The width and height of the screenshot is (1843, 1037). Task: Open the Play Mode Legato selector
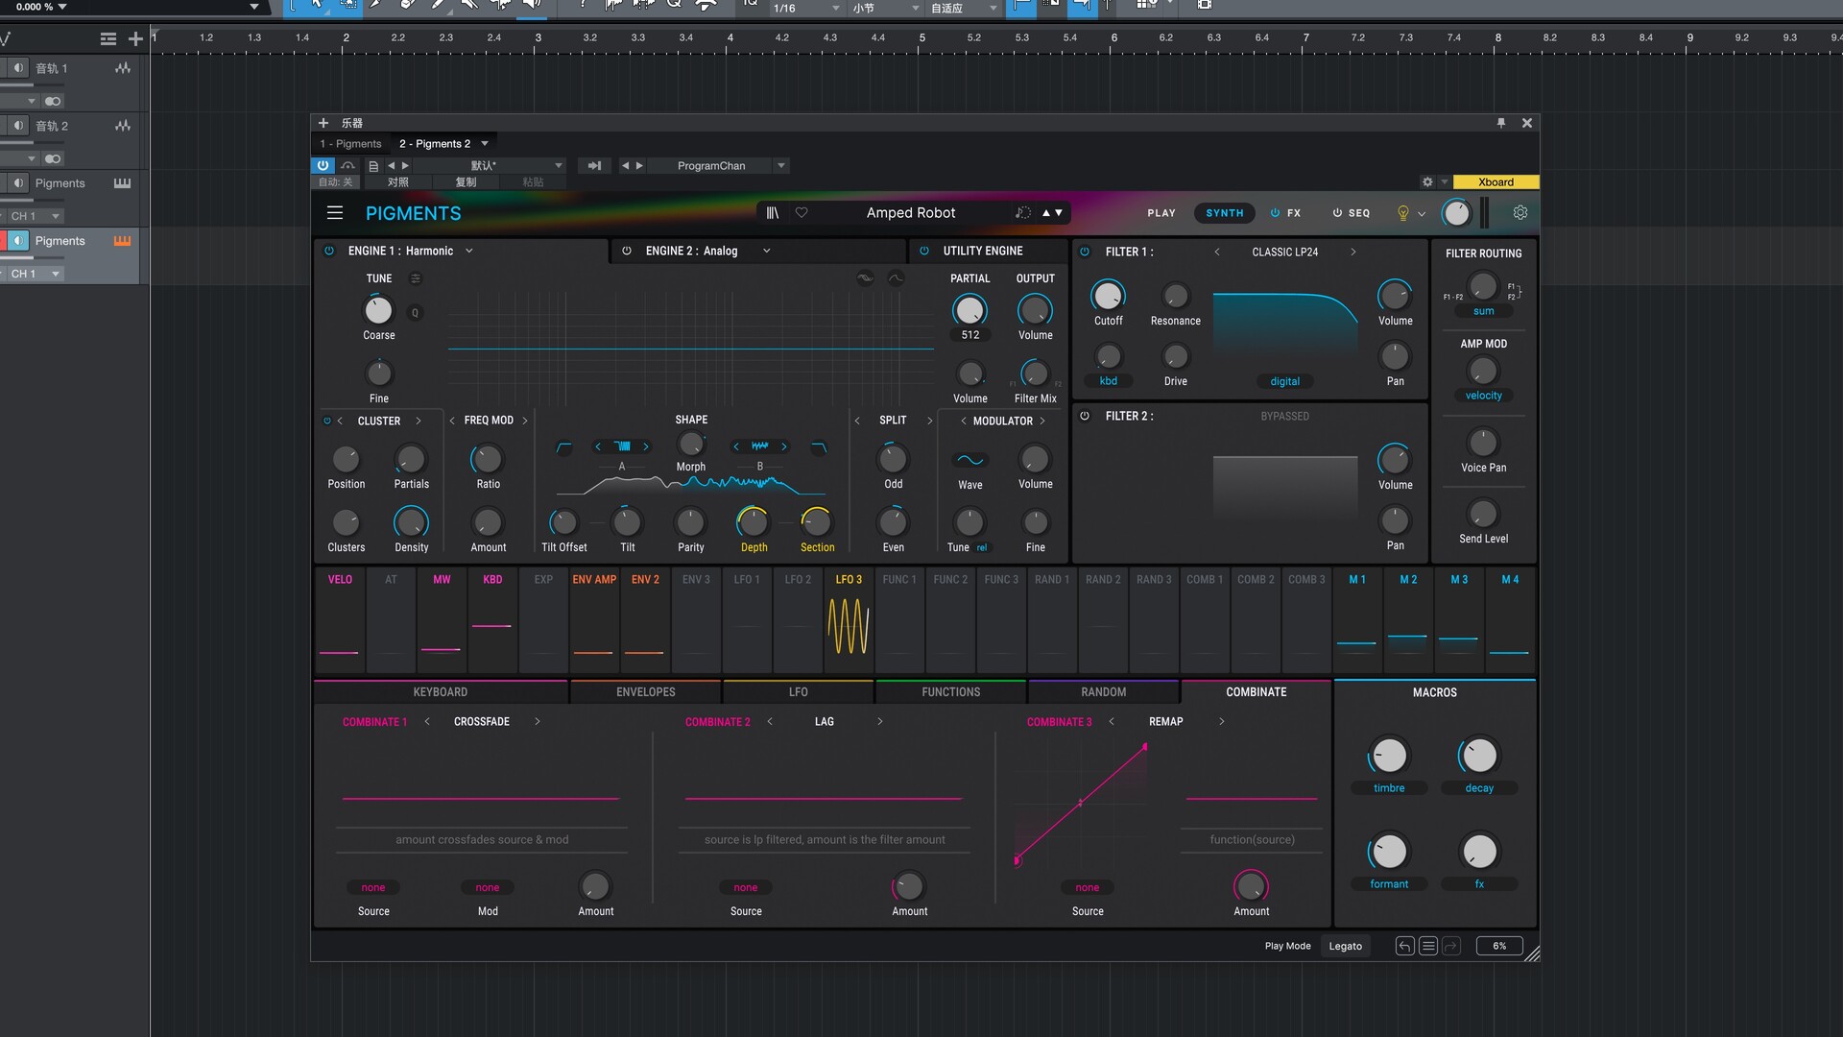coord(1346,946)
